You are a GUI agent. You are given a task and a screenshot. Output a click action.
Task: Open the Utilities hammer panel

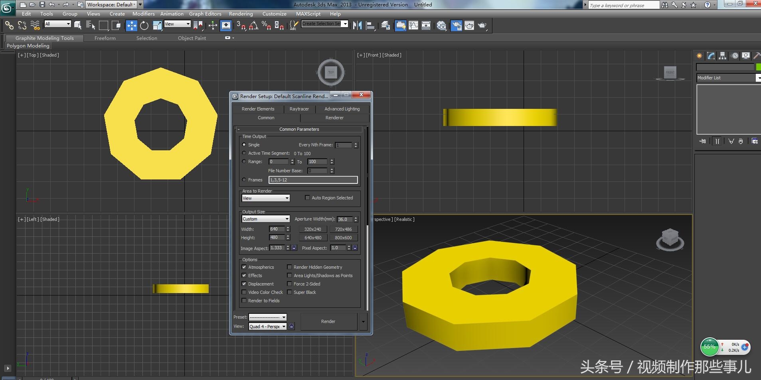pyautogui.click(x=757, y=56)
